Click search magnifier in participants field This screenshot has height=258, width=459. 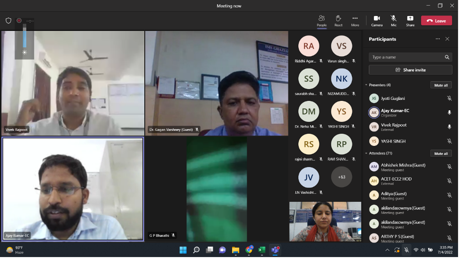click(x=447, y=57)
